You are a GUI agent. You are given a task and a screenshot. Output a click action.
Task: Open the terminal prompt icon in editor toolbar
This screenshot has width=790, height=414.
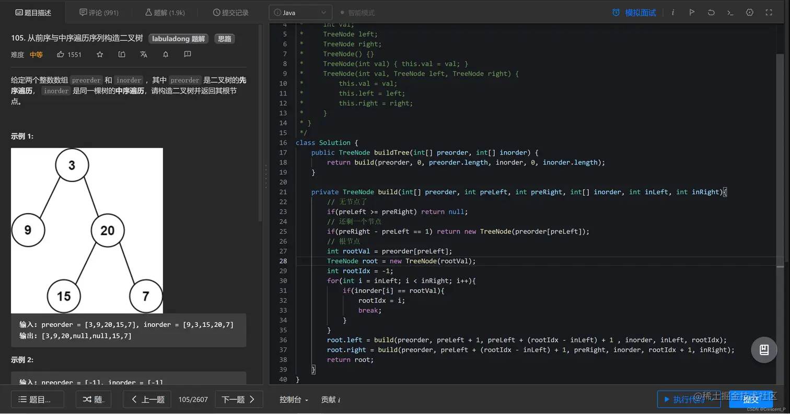730,13
